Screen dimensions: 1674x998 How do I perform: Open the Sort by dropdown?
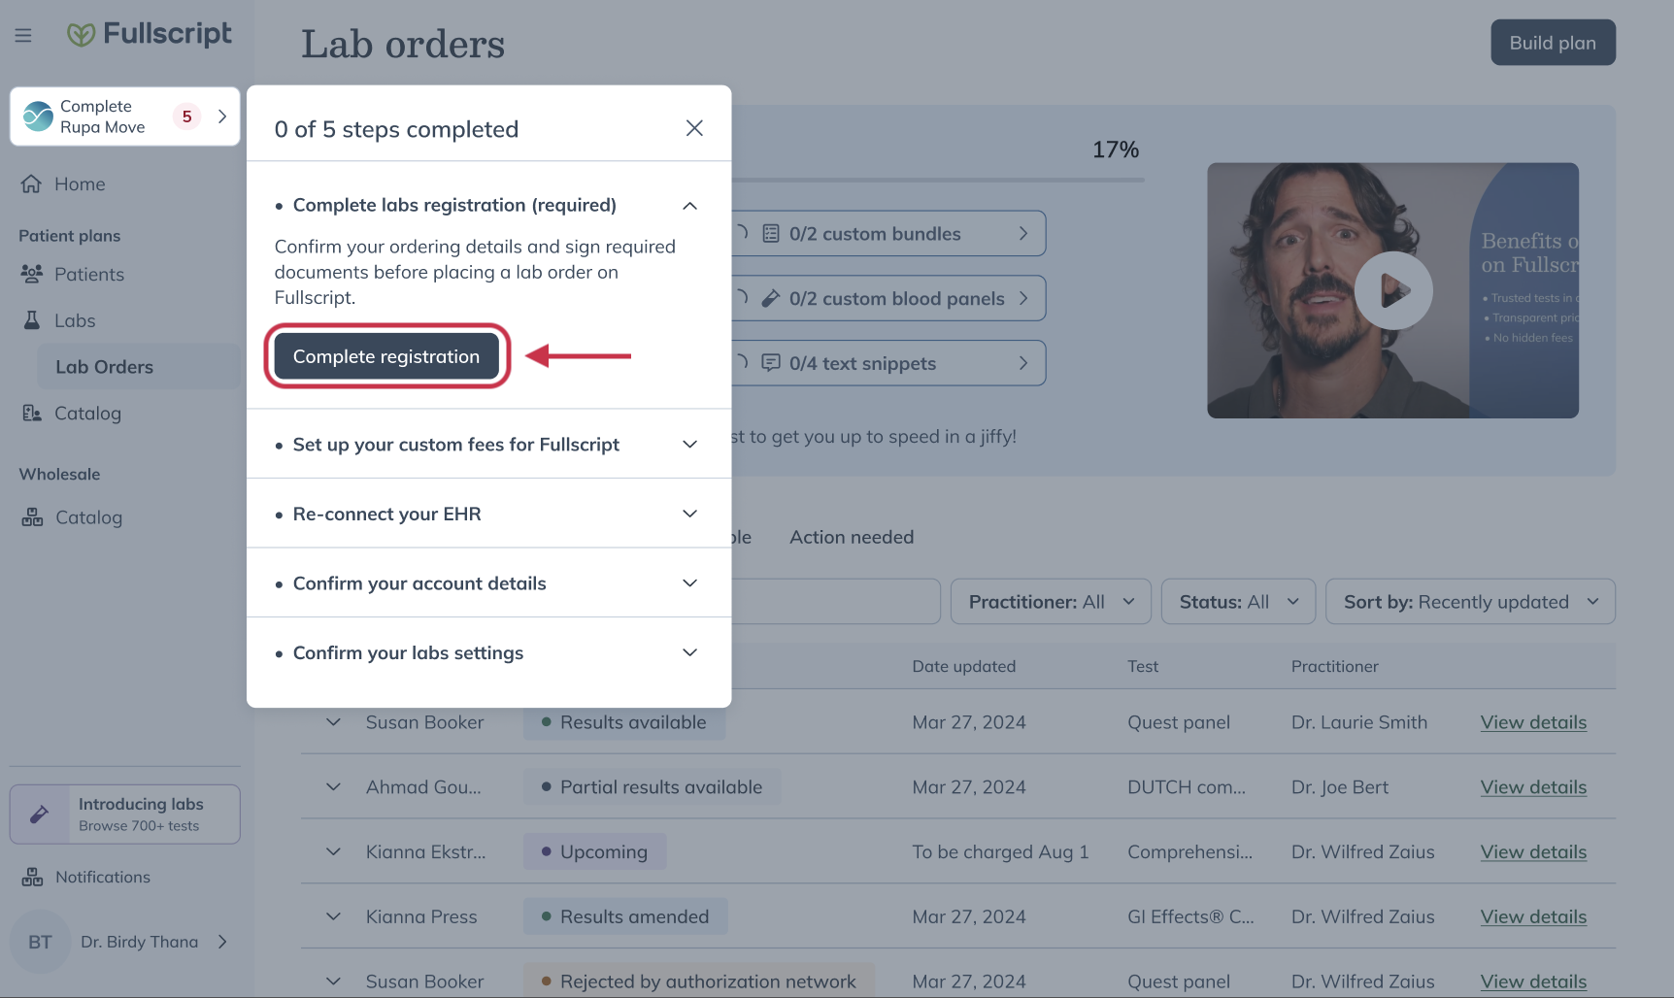(x=1469, y=601)
